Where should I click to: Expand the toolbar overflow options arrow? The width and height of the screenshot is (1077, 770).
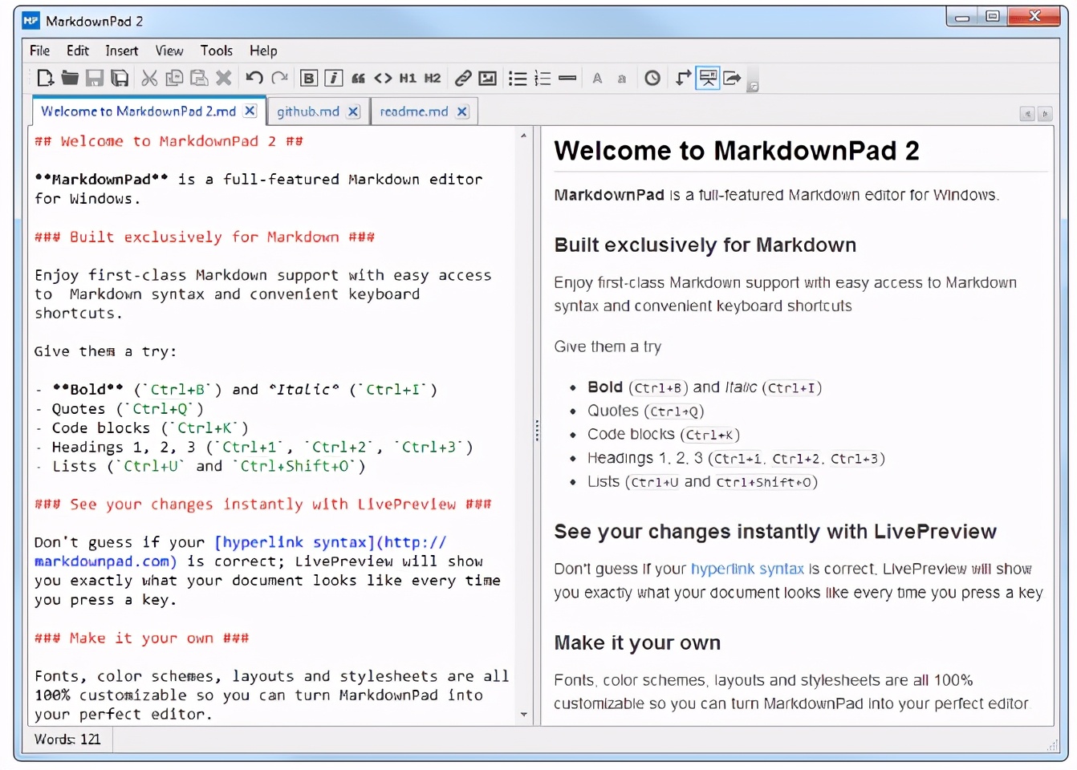(753, 86)
